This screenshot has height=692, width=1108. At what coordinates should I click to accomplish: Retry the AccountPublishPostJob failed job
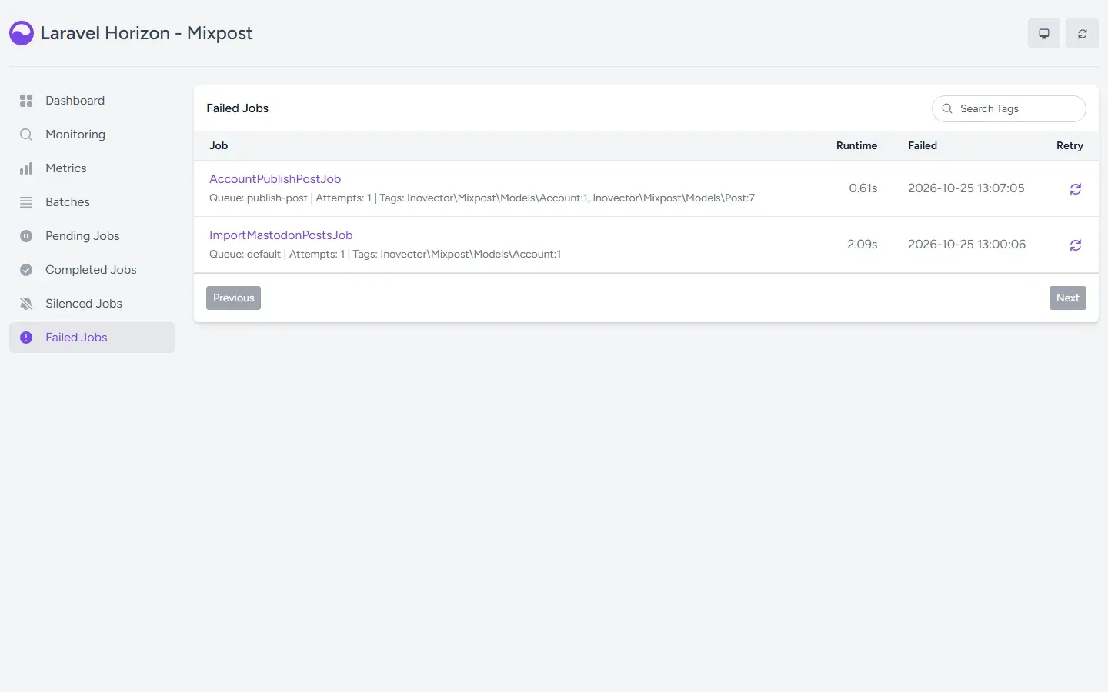tap(1076, 189)
